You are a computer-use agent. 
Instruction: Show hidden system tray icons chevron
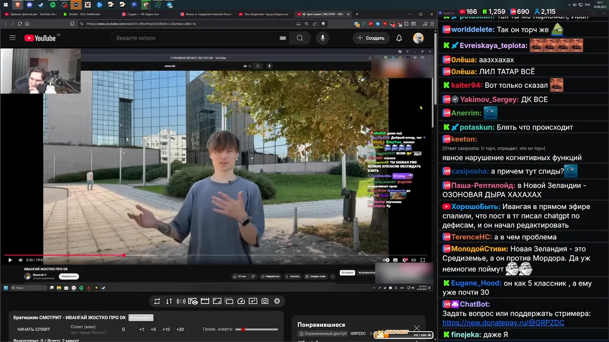tap(570, 5)
